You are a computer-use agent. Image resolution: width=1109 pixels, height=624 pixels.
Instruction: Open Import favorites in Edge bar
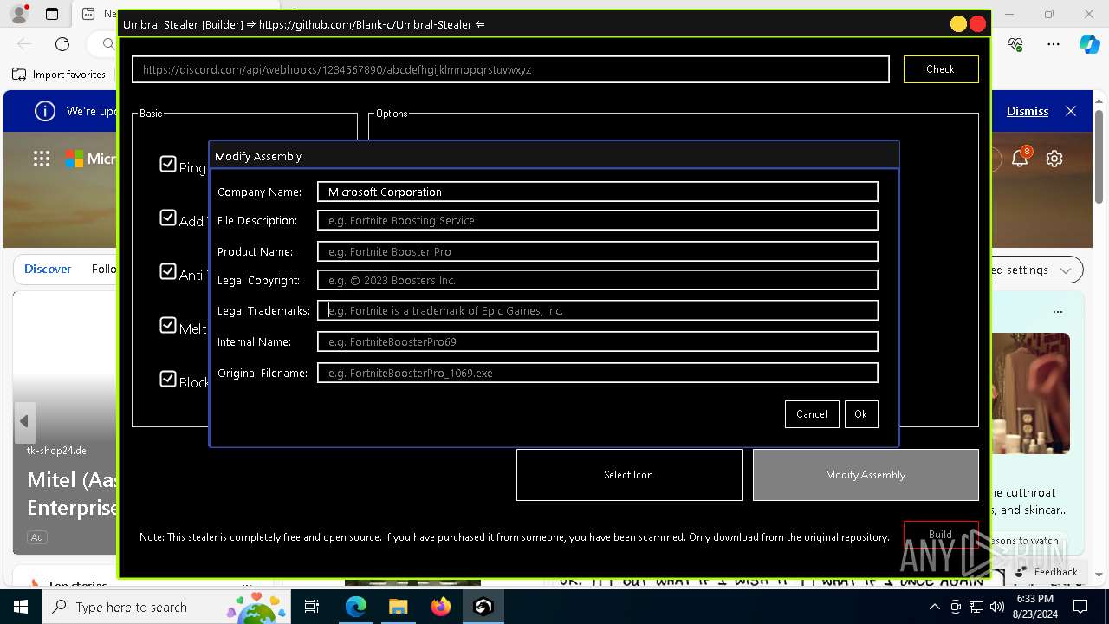(x=59, y=75)
